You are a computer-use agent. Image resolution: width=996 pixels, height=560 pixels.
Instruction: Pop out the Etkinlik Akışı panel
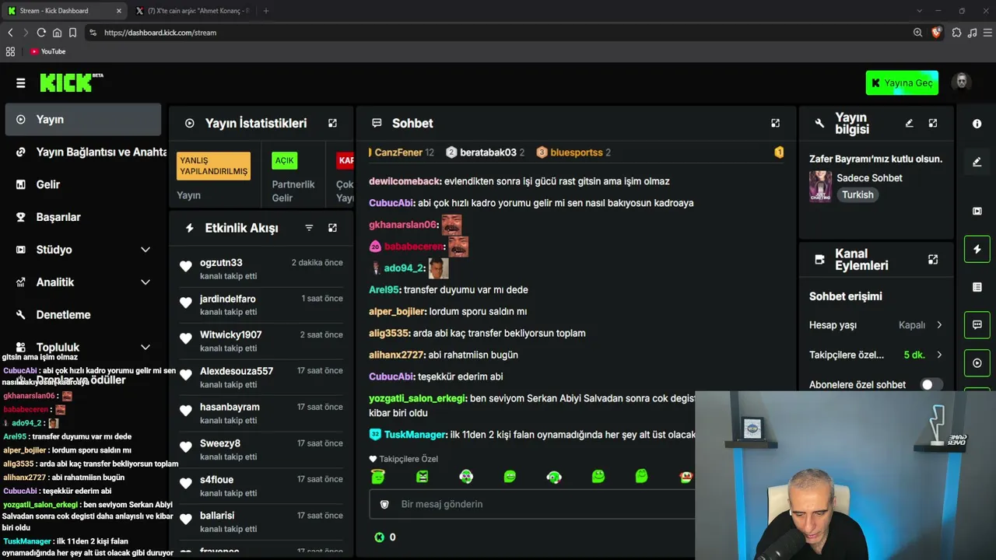point(332,228)
